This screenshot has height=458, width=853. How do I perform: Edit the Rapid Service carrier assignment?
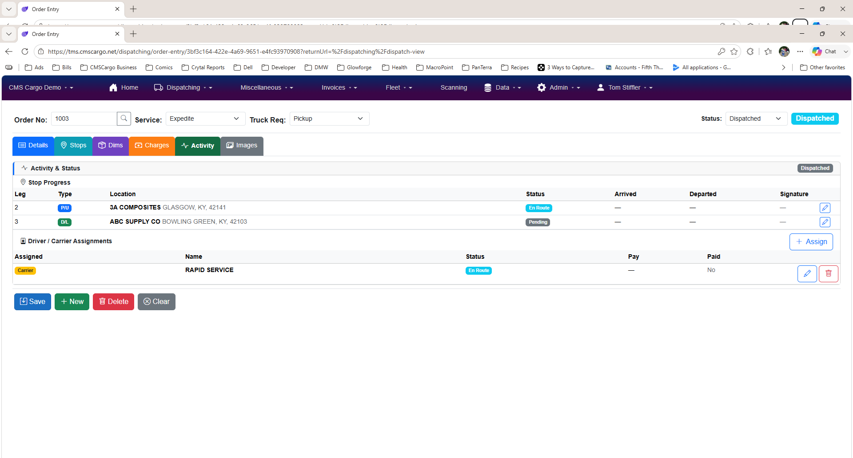click(807, 274)
